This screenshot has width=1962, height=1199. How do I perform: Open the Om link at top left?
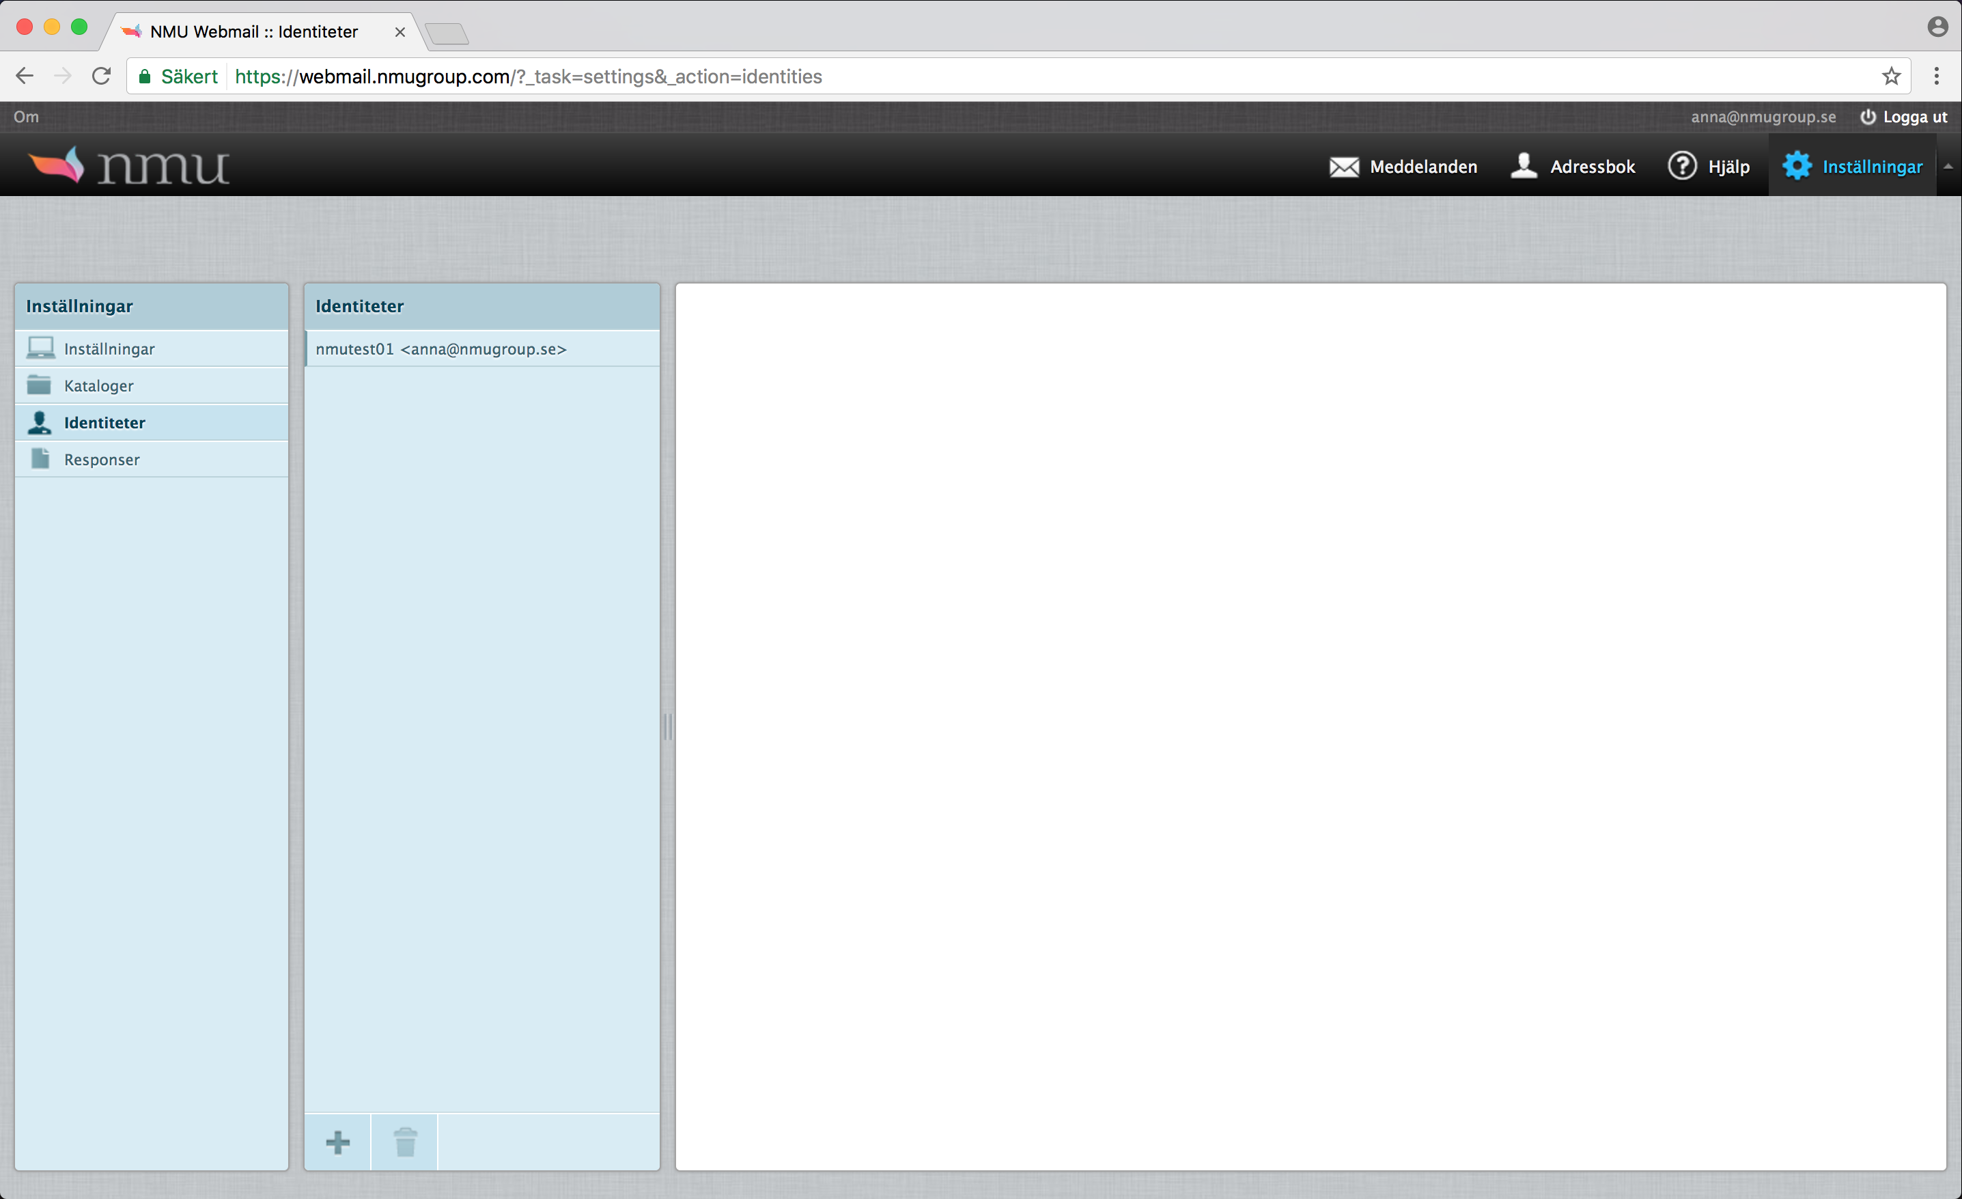click(26, 117)
